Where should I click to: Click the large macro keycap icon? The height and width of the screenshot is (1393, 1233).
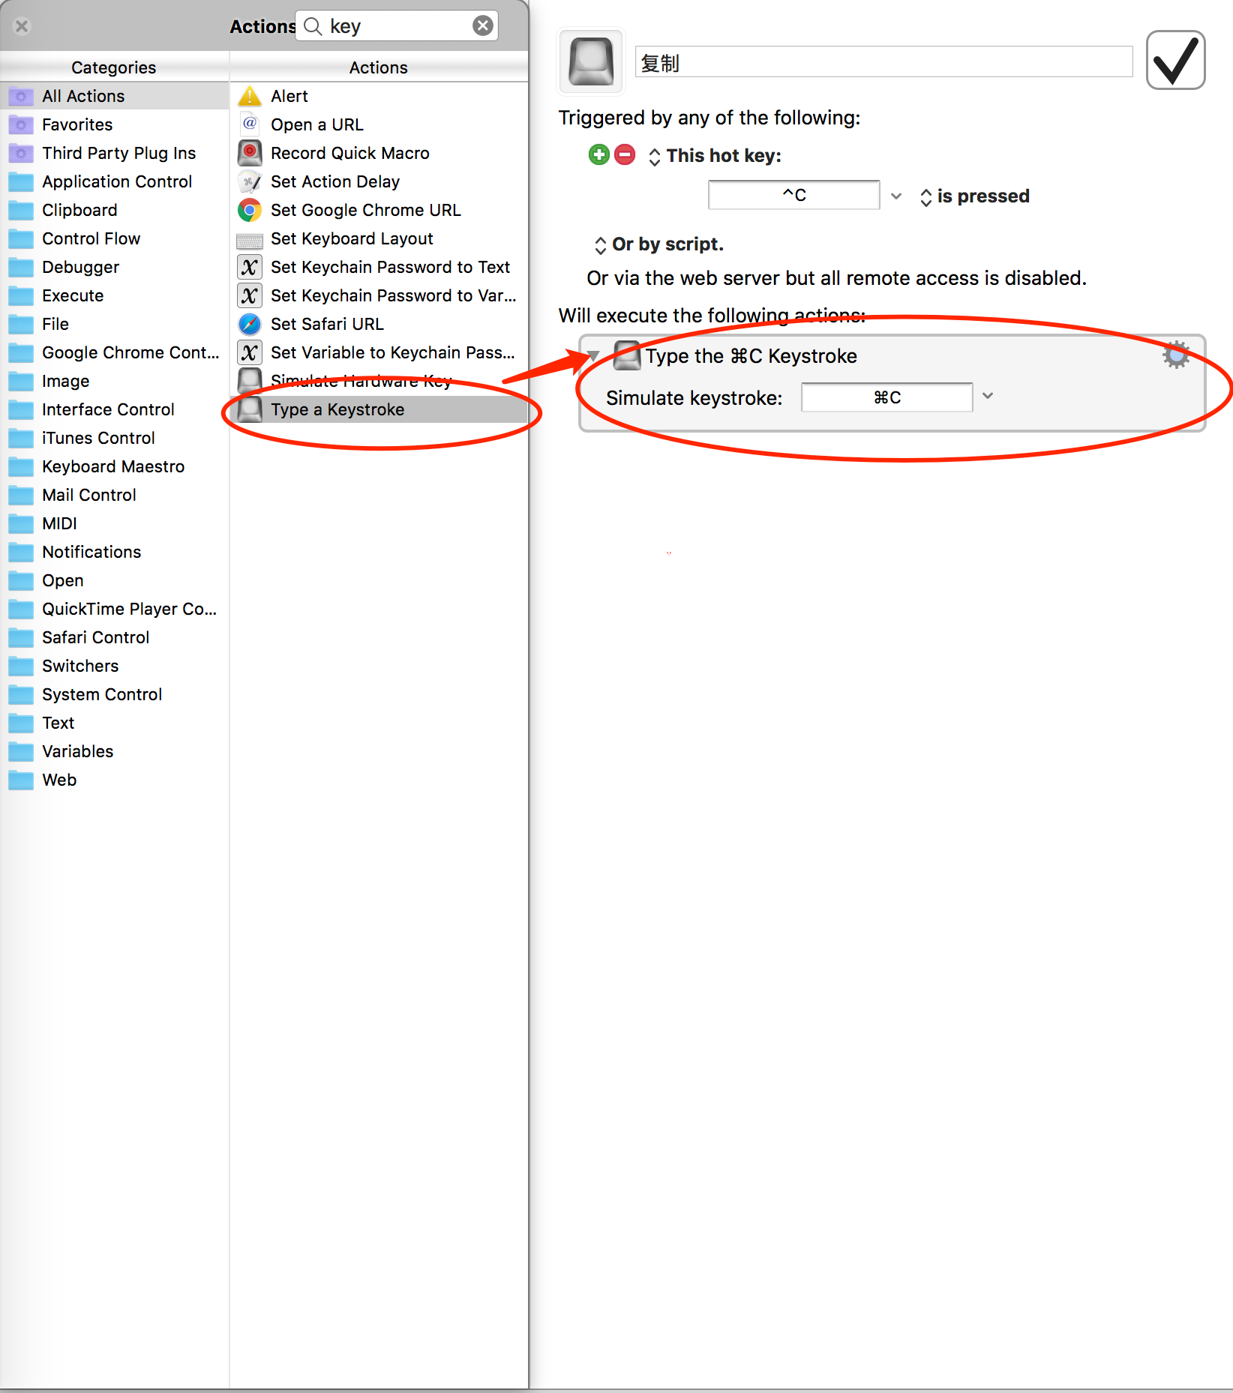pos(591,62)
